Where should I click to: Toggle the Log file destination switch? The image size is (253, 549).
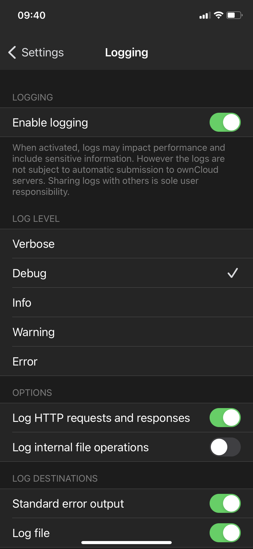(x=225, y=533)
